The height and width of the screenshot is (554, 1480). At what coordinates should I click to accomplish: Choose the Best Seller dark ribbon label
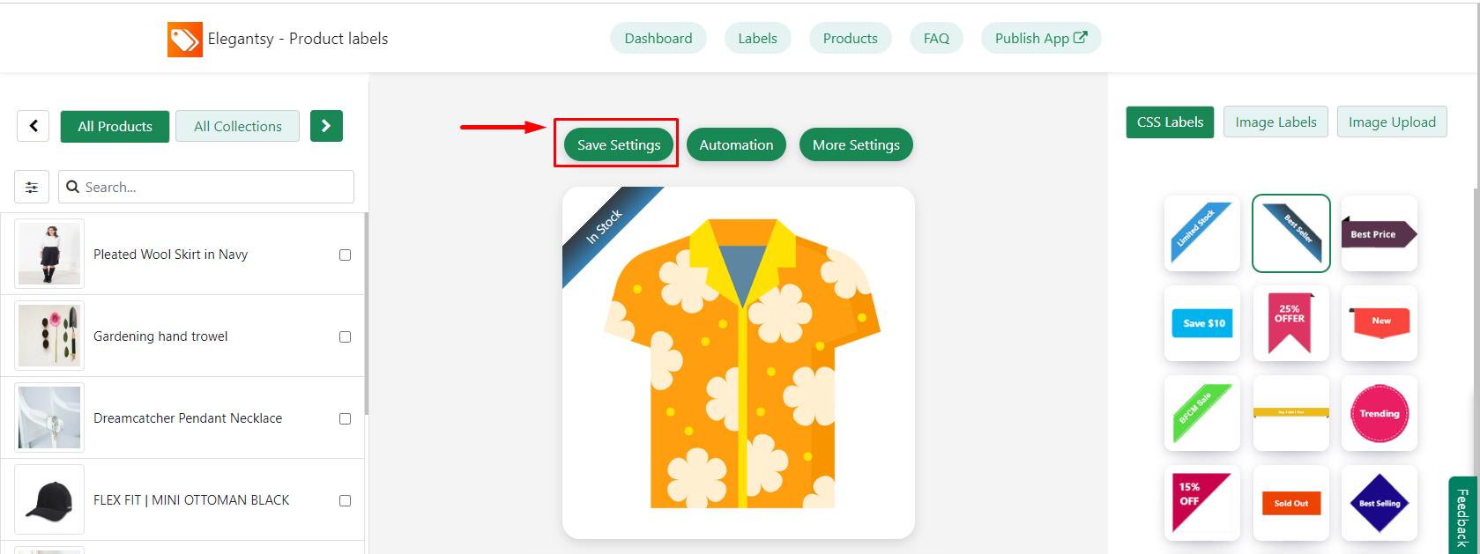click(x=1290, y=233)
